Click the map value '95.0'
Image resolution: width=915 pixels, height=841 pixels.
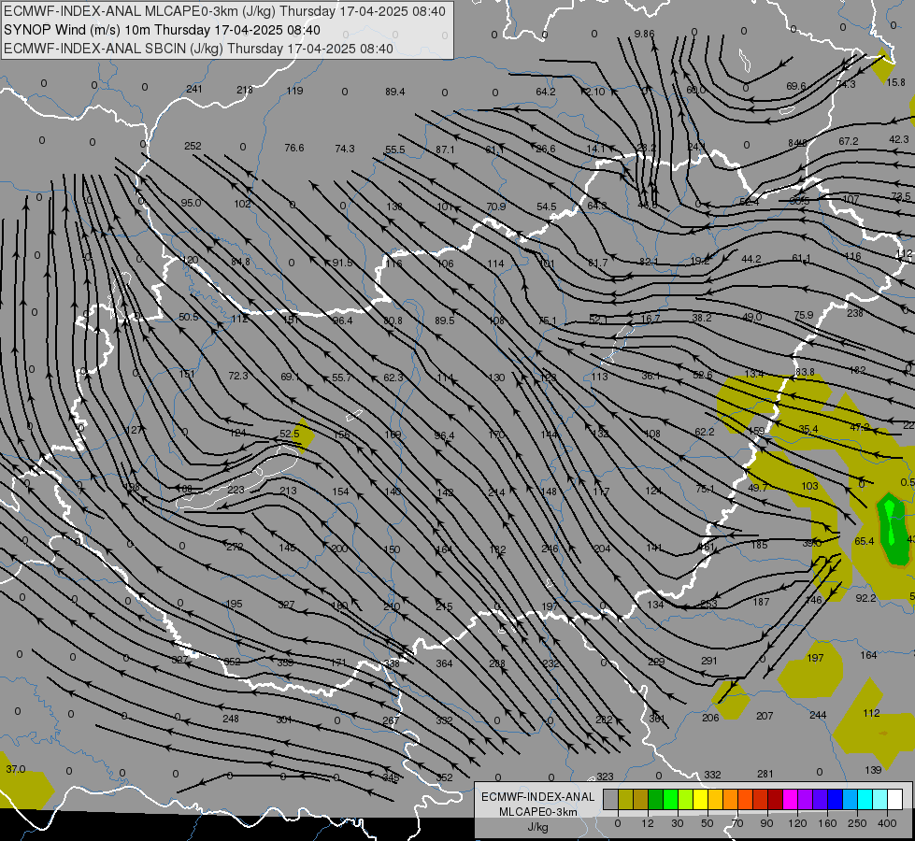coord(191,203)
